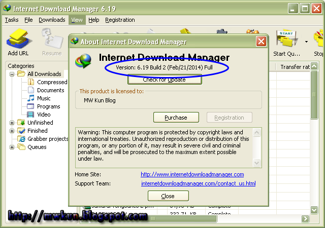Open the Help menu
325x228 pixels.
click(x=93, y=20)
